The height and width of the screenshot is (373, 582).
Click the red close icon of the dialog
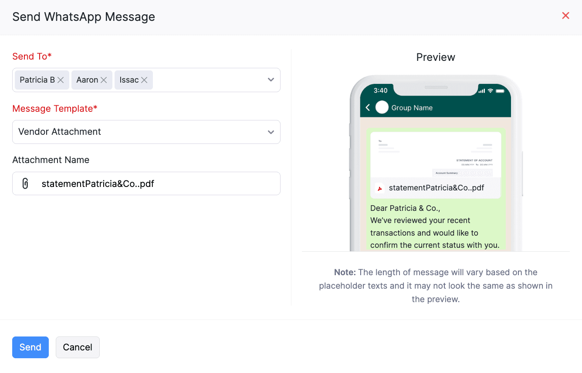(565, 15)
